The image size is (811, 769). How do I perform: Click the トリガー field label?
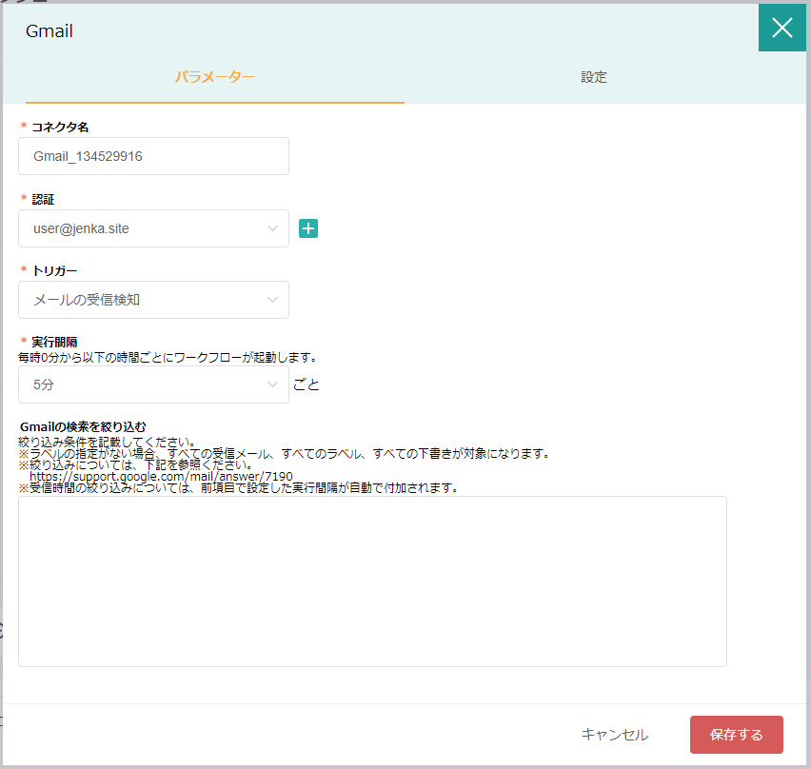tap(54, 270)
